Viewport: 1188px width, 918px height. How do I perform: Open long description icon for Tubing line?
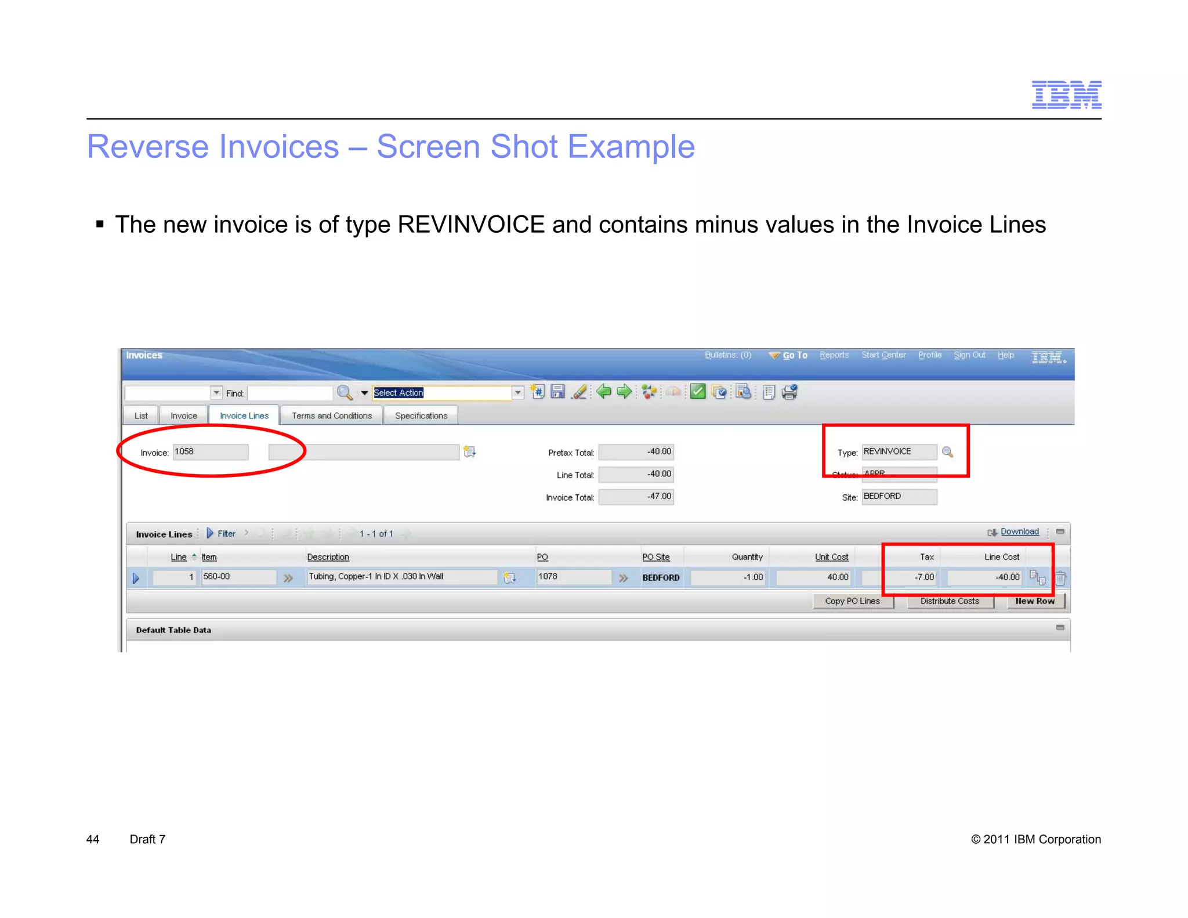pos(509,577)
